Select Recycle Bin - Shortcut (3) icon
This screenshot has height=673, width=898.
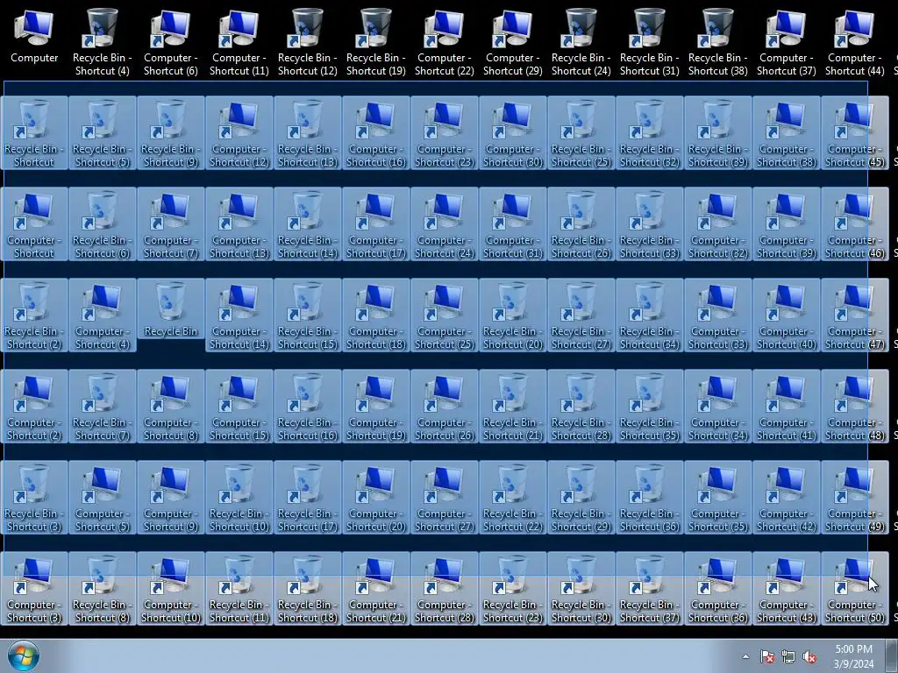(34, 498)
